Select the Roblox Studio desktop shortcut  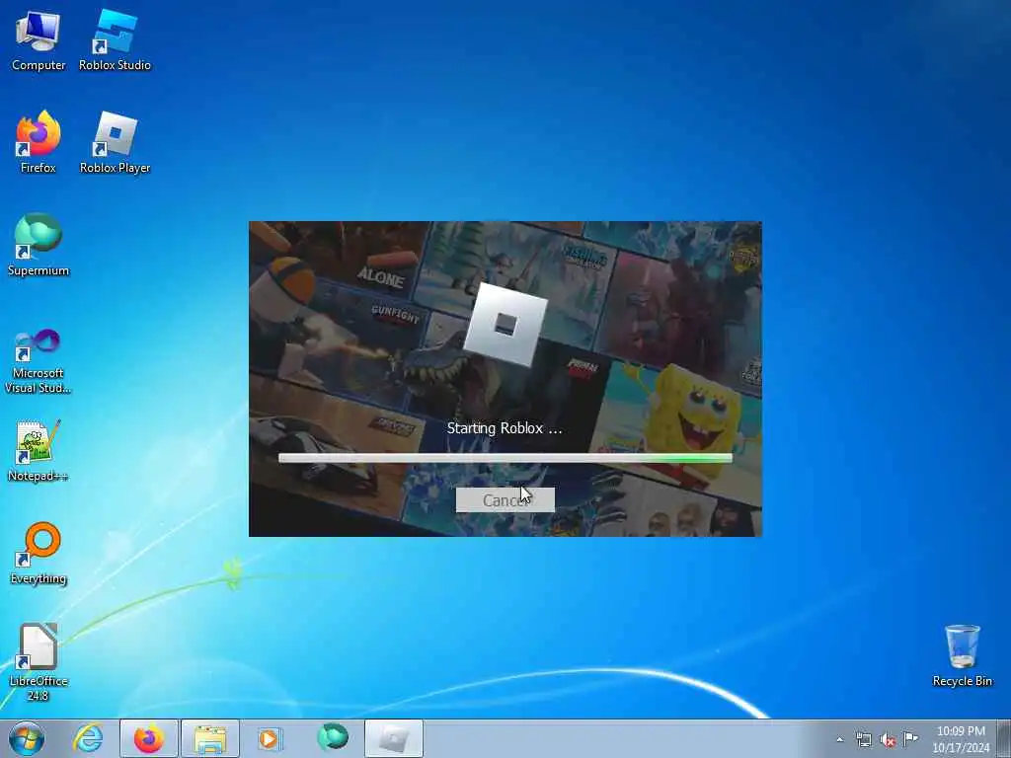pyautogui.click(x=115, y=39)
